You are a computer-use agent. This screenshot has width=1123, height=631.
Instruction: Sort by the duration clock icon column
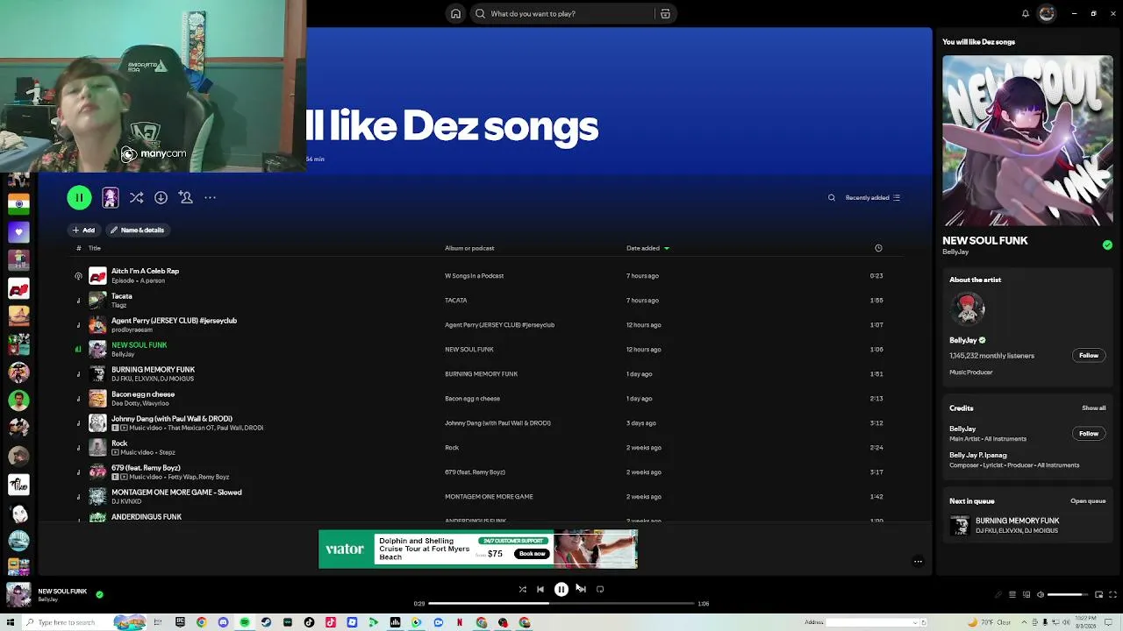(x=878, y=248)
